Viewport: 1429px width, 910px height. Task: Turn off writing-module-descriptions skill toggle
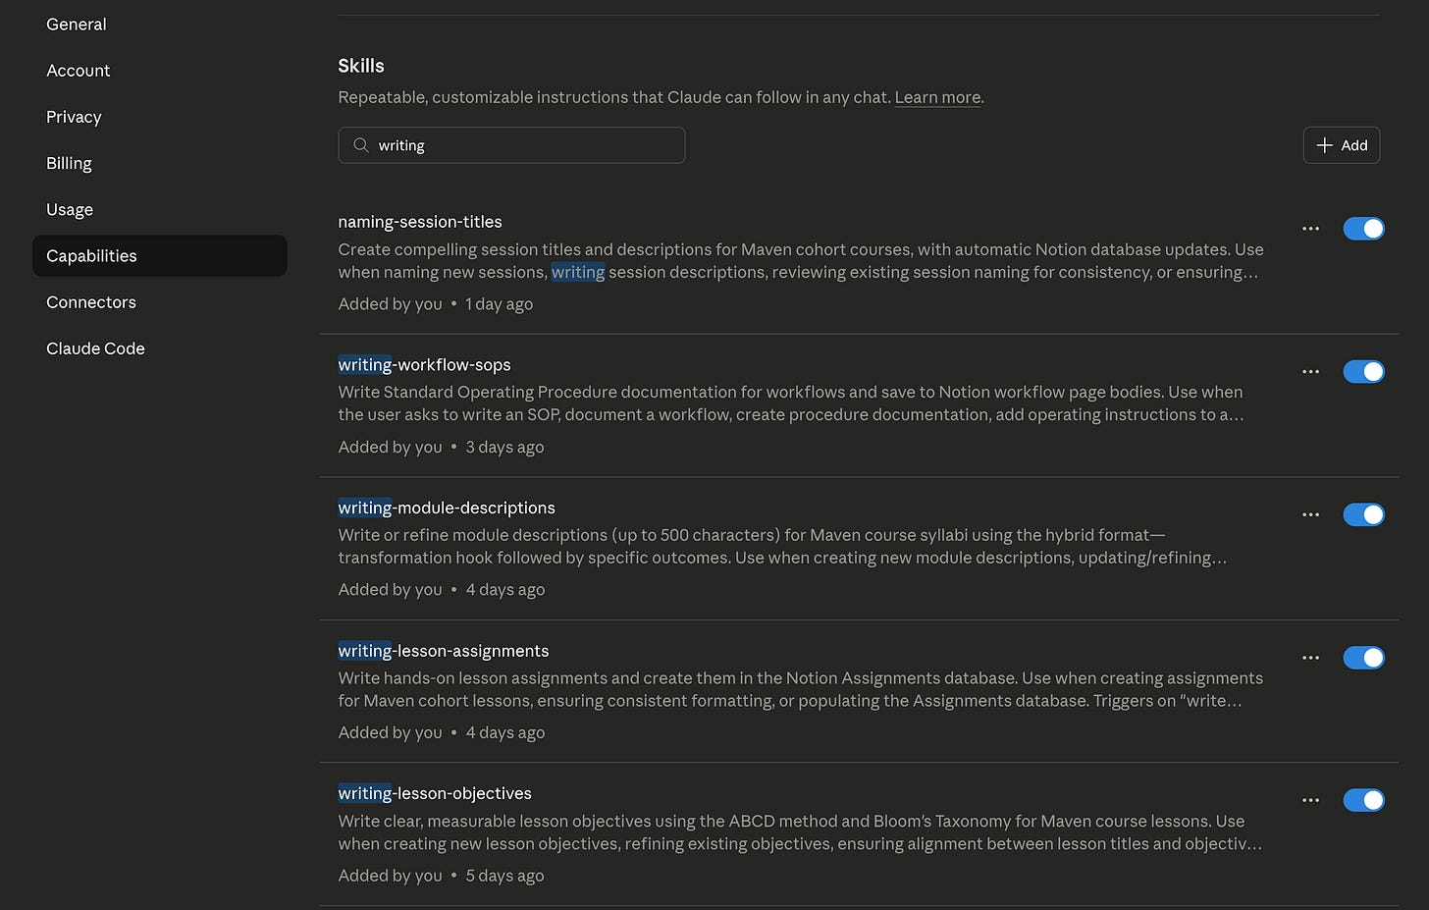[1363, 514]
